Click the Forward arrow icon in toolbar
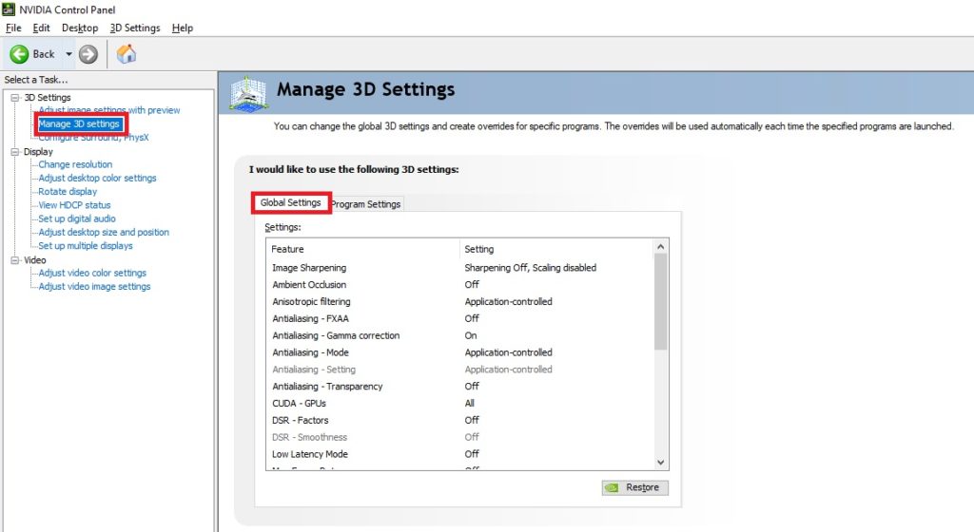This screenshot has width=974, height=532. coord(88,54)
